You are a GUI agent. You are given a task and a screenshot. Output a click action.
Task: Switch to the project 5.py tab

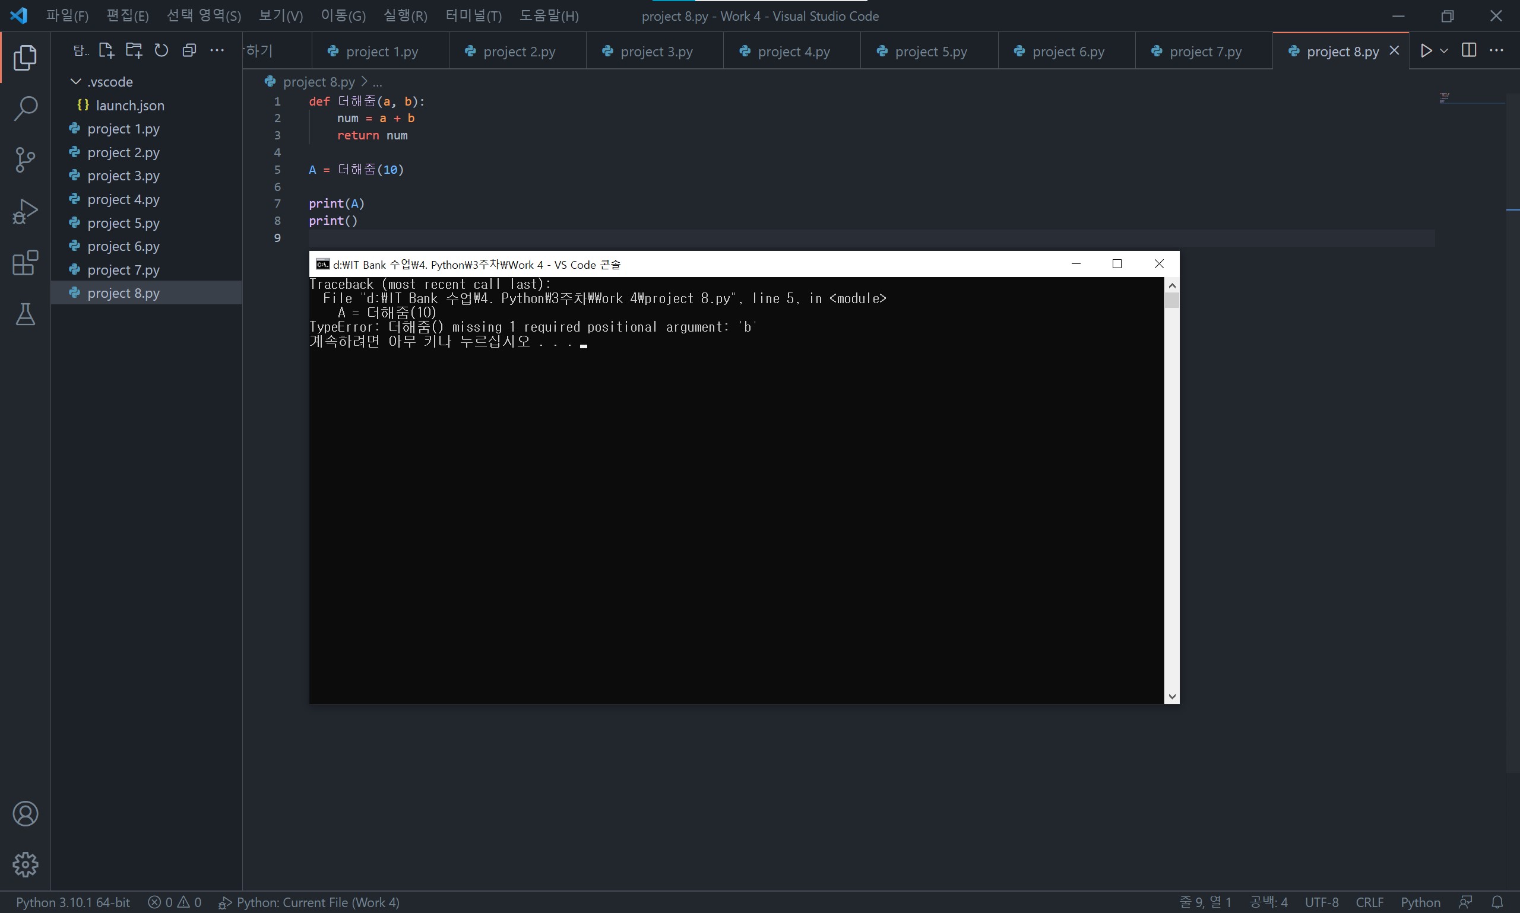(930, 52)
